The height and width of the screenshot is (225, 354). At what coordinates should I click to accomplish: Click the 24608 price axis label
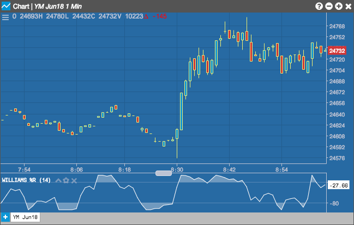click(x=337, y=136)
